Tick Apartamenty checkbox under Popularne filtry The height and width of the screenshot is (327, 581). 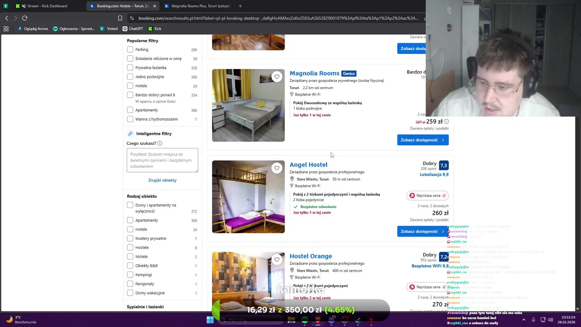(x=130, y=110)
